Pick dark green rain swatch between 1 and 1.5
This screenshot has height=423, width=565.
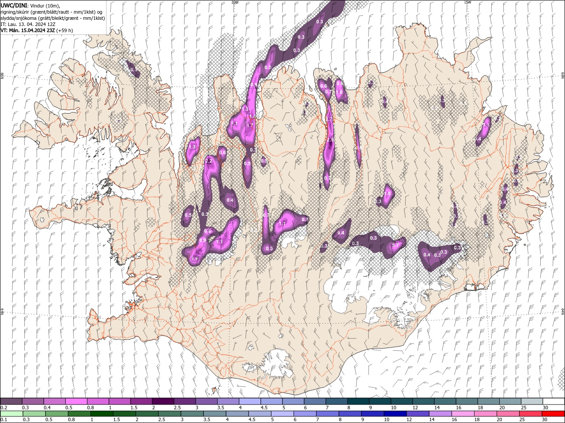coord(102,414)
